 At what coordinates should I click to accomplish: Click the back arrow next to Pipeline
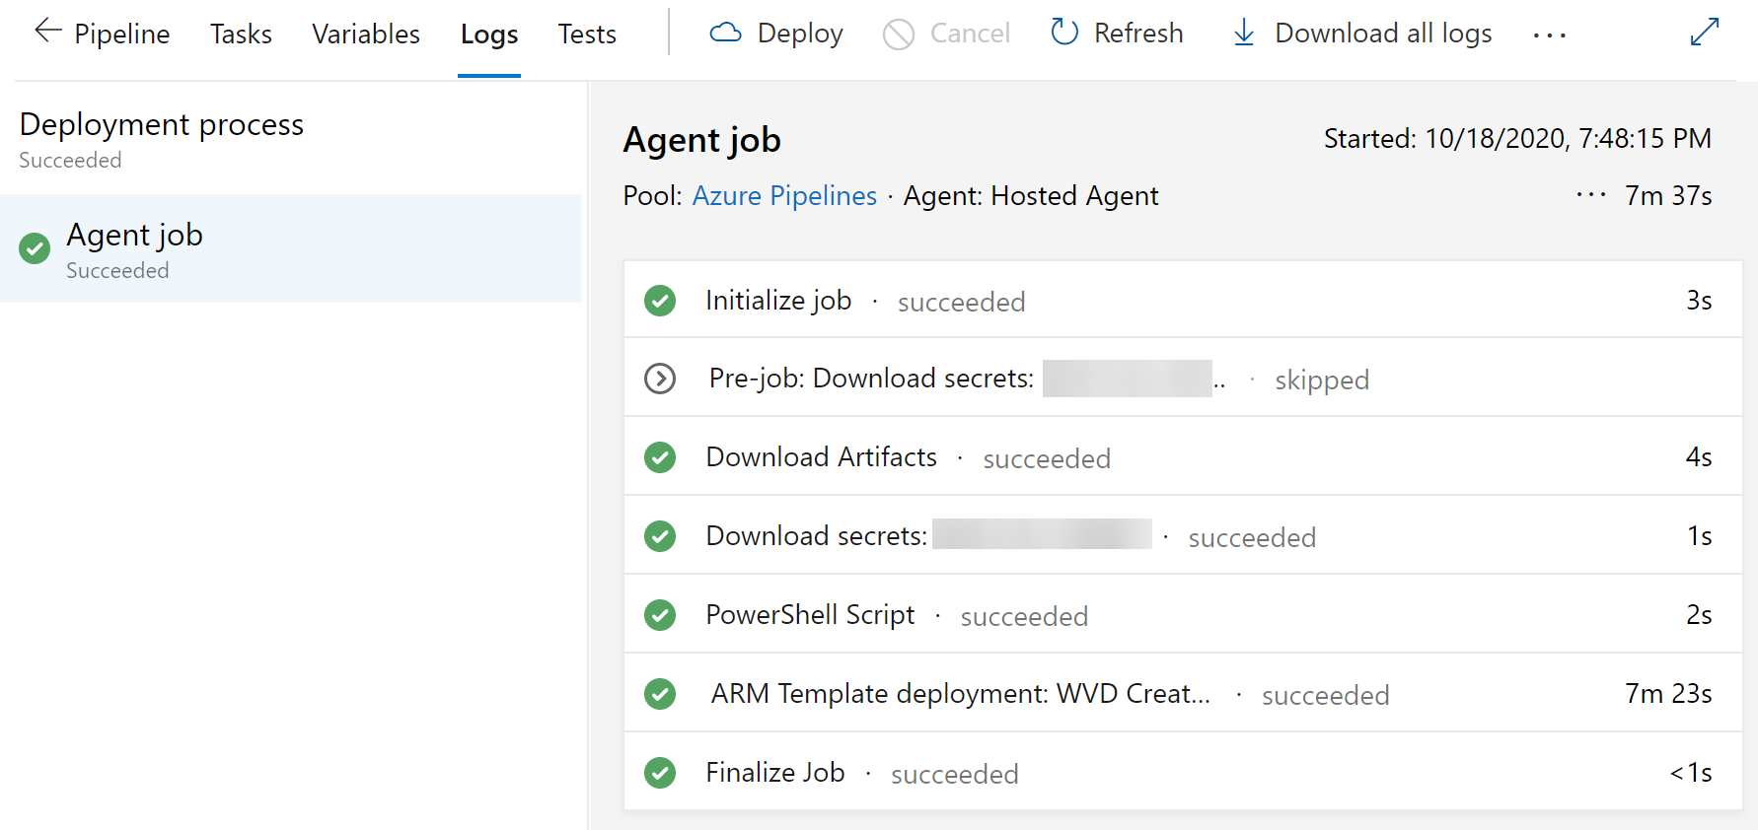coord(47,32)
